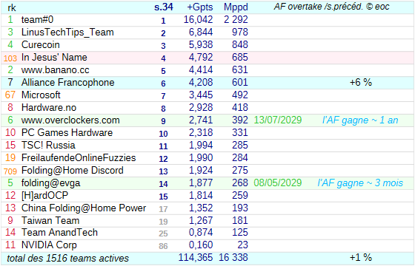Image resolution: width=415 pixels, height=266 pixels.
Task: Click the date 08/05/2029
Action: (278, 183)
